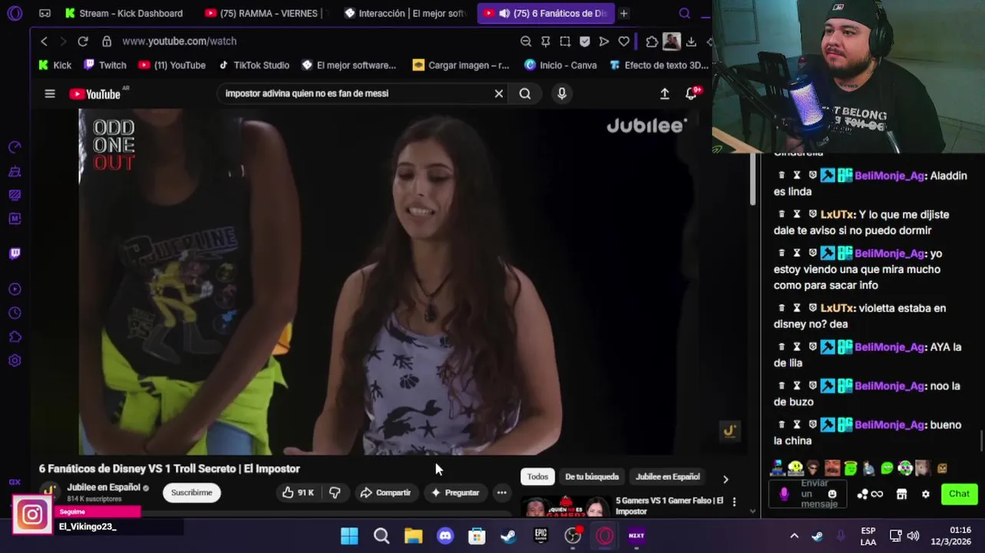985x553 pixels.
Task: Select the Todos filter chip
Action: [537, 477]
